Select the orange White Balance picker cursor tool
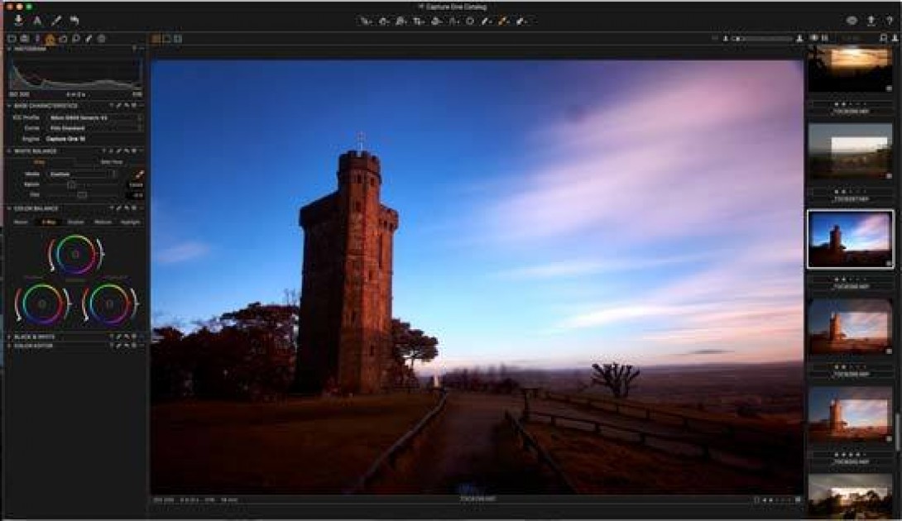The image size is (902, 521). (x=504, y=22)
